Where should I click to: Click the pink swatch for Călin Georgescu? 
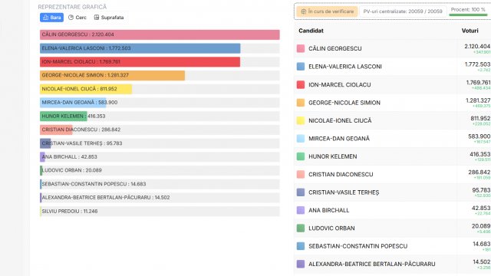tap(301, 48)
